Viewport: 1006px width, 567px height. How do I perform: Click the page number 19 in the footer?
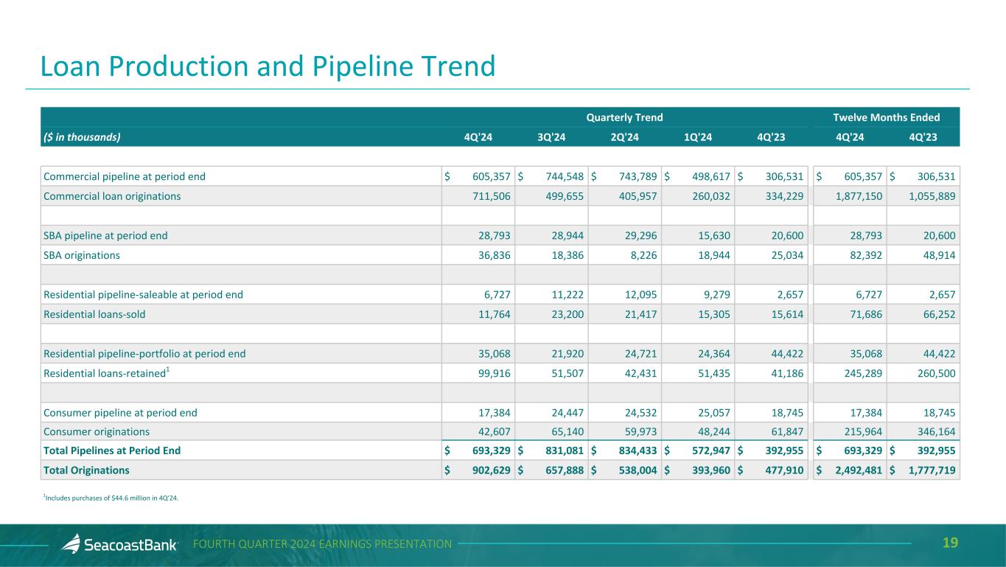point(950,543)
